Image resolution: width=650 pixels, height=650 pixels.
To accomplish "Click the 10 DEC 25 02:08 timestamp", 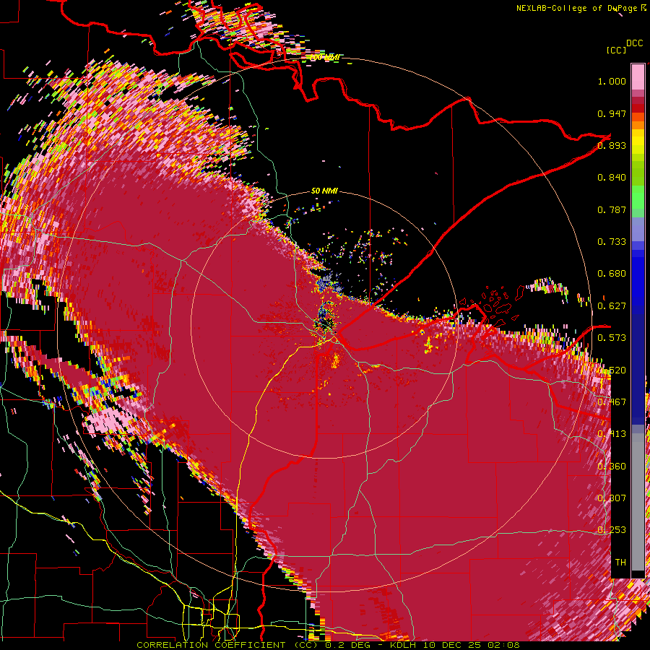I will coord(471,645).
